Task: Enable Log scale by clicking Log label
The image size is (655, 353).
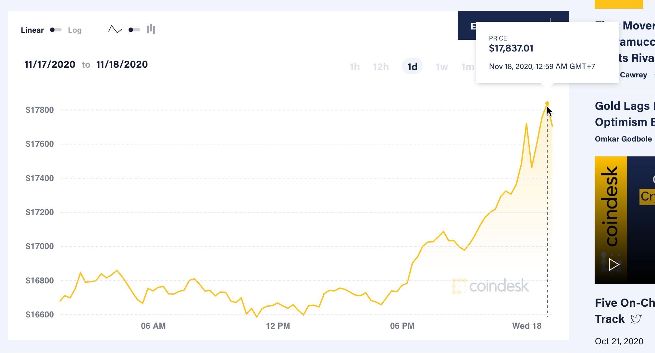Action: [75, 30]
